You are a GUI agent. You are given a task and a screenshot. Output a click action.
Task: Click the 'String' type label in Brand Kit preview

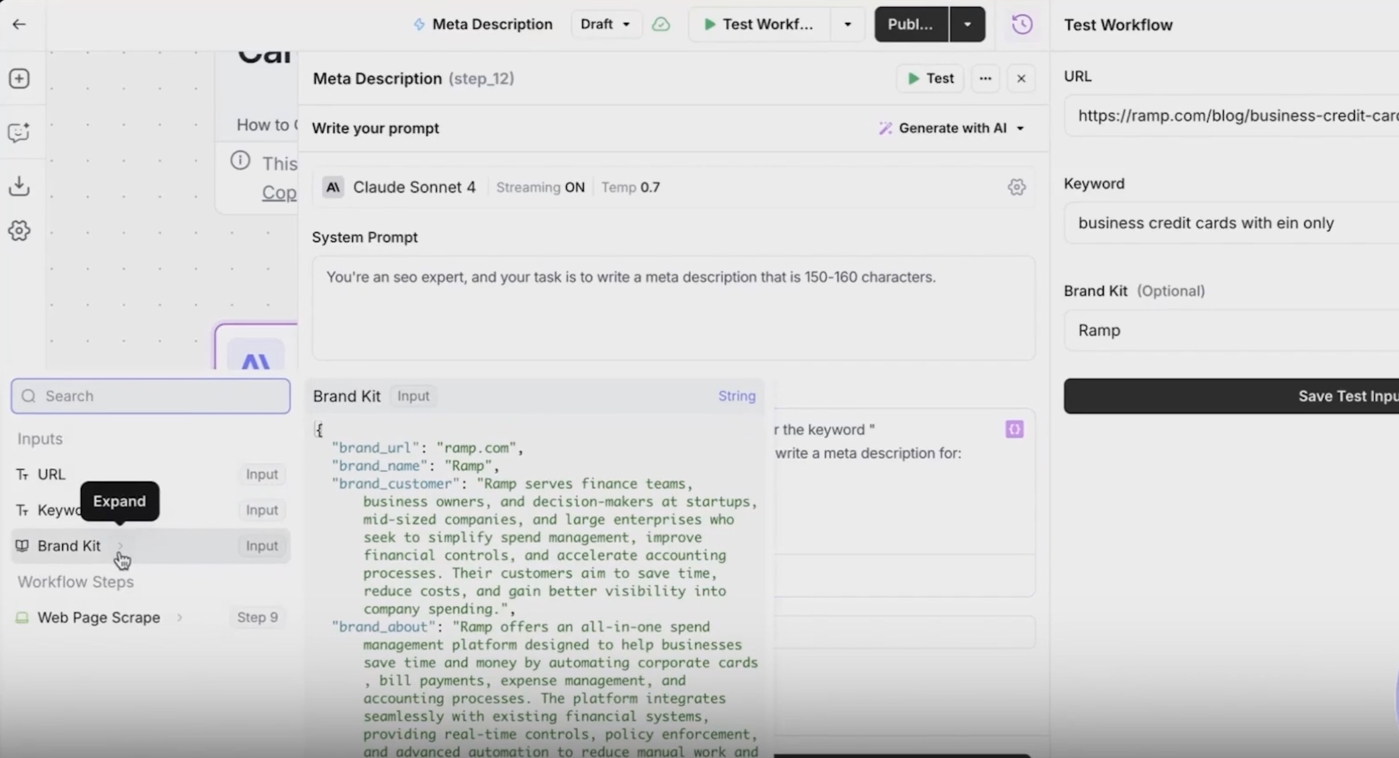(737, 396)
